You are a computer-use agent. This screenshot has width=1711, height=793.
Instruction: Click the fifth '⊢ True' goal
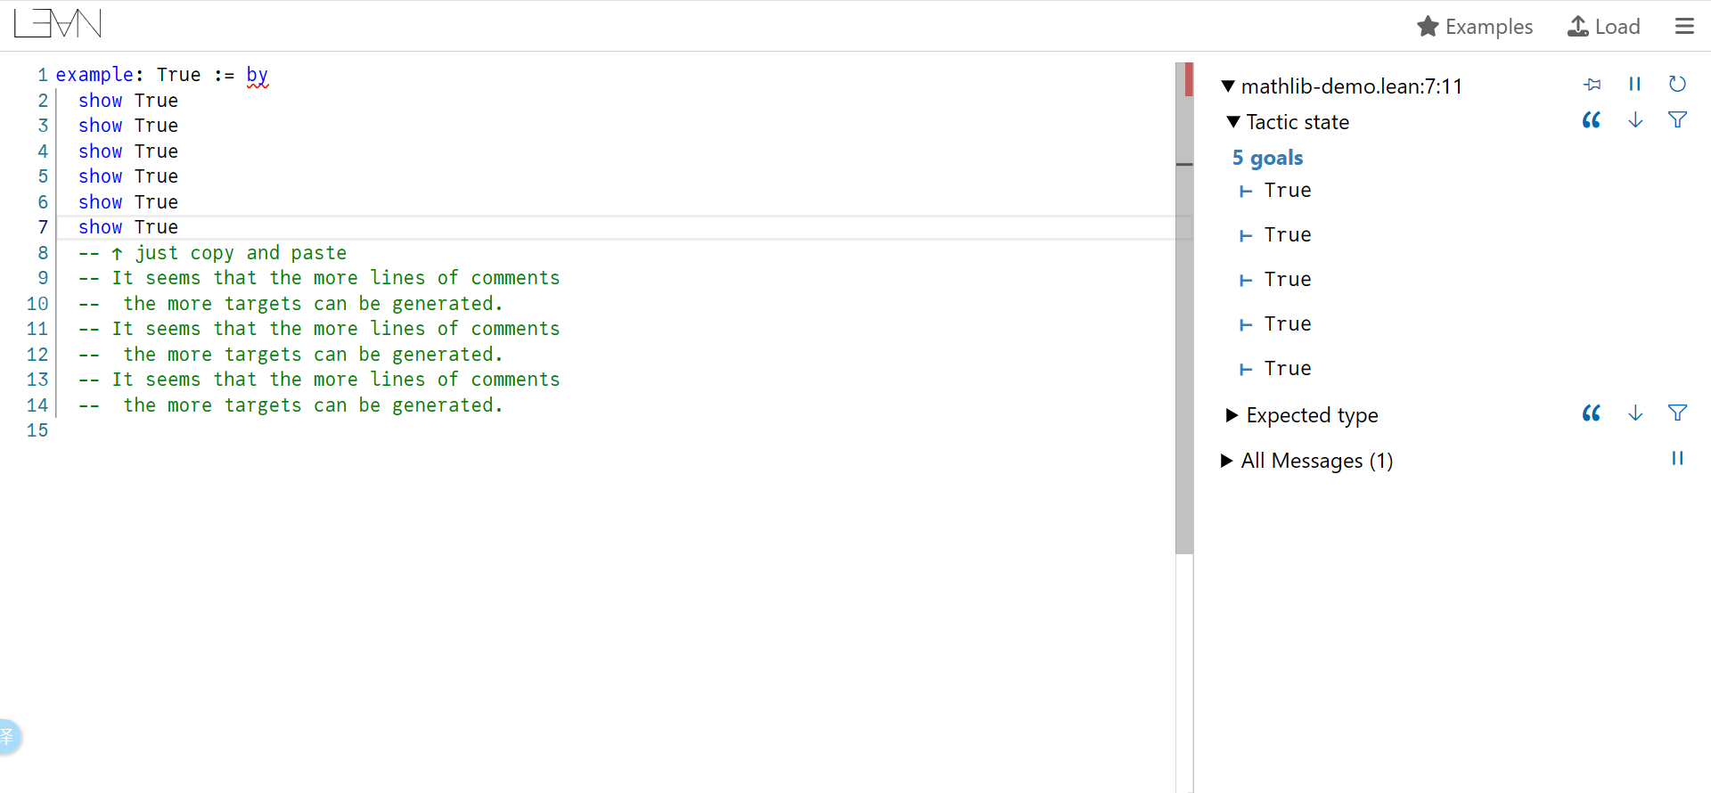click(1275, 369)
